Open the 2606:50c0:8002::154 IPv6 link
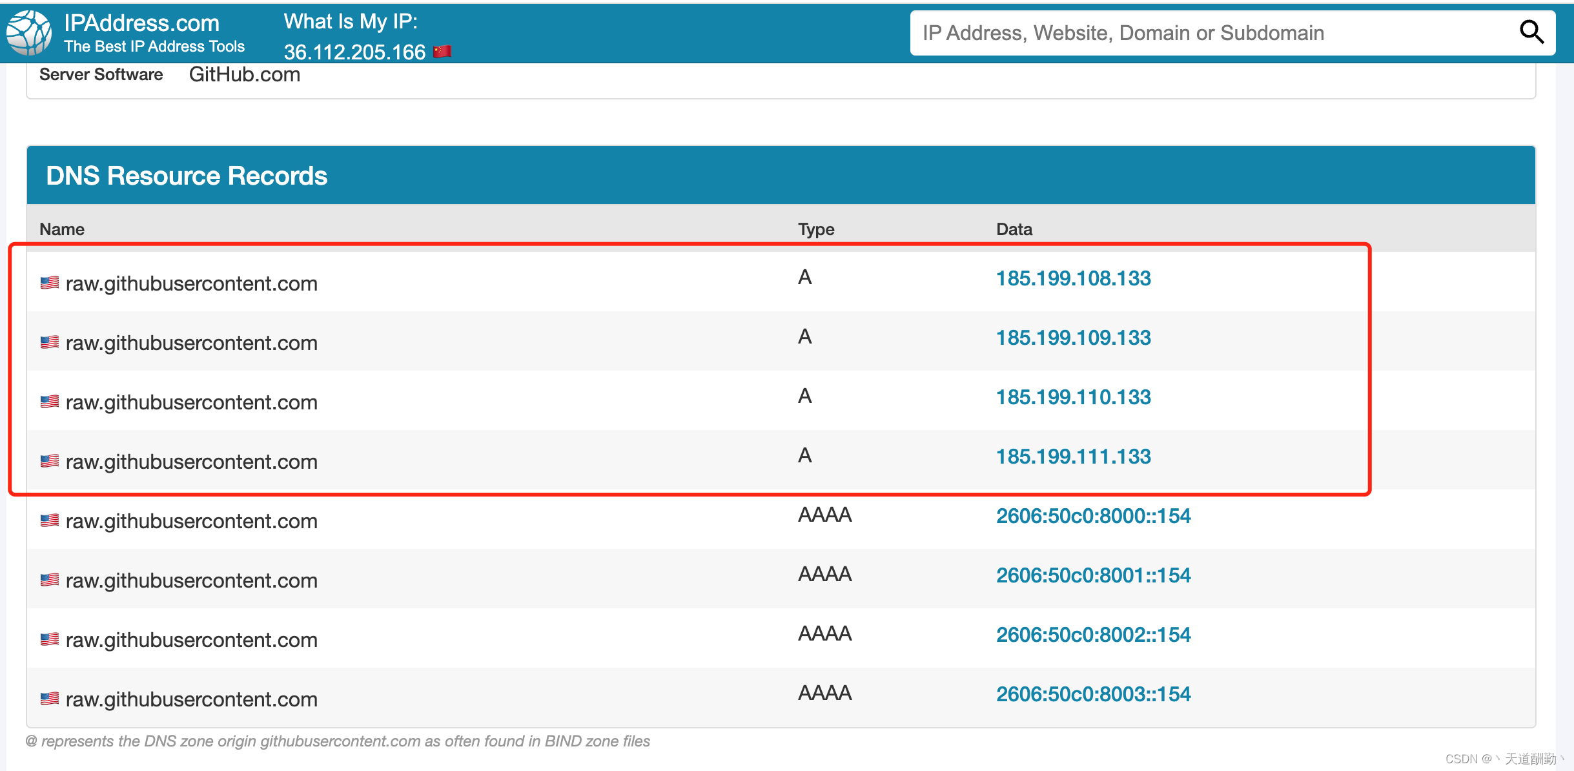Viewport: 1574px width, 771px height. click(1093, 635)
